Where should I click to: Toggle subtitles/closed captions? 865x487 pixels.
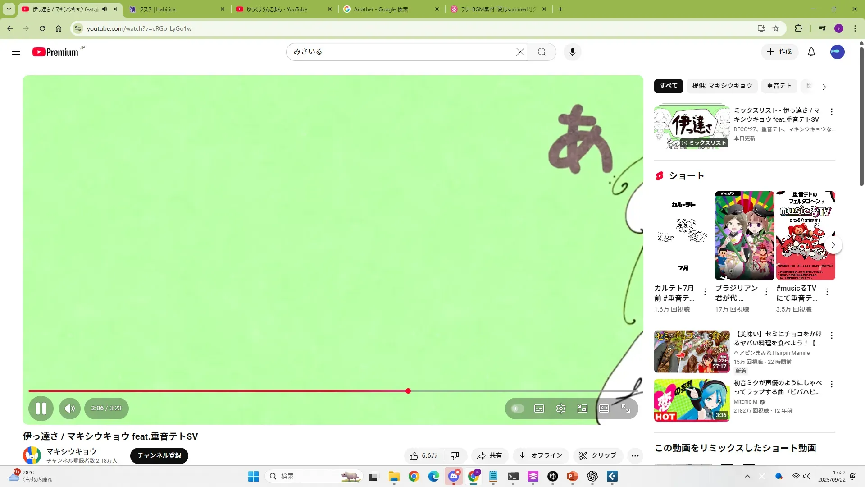coord(539,409)
